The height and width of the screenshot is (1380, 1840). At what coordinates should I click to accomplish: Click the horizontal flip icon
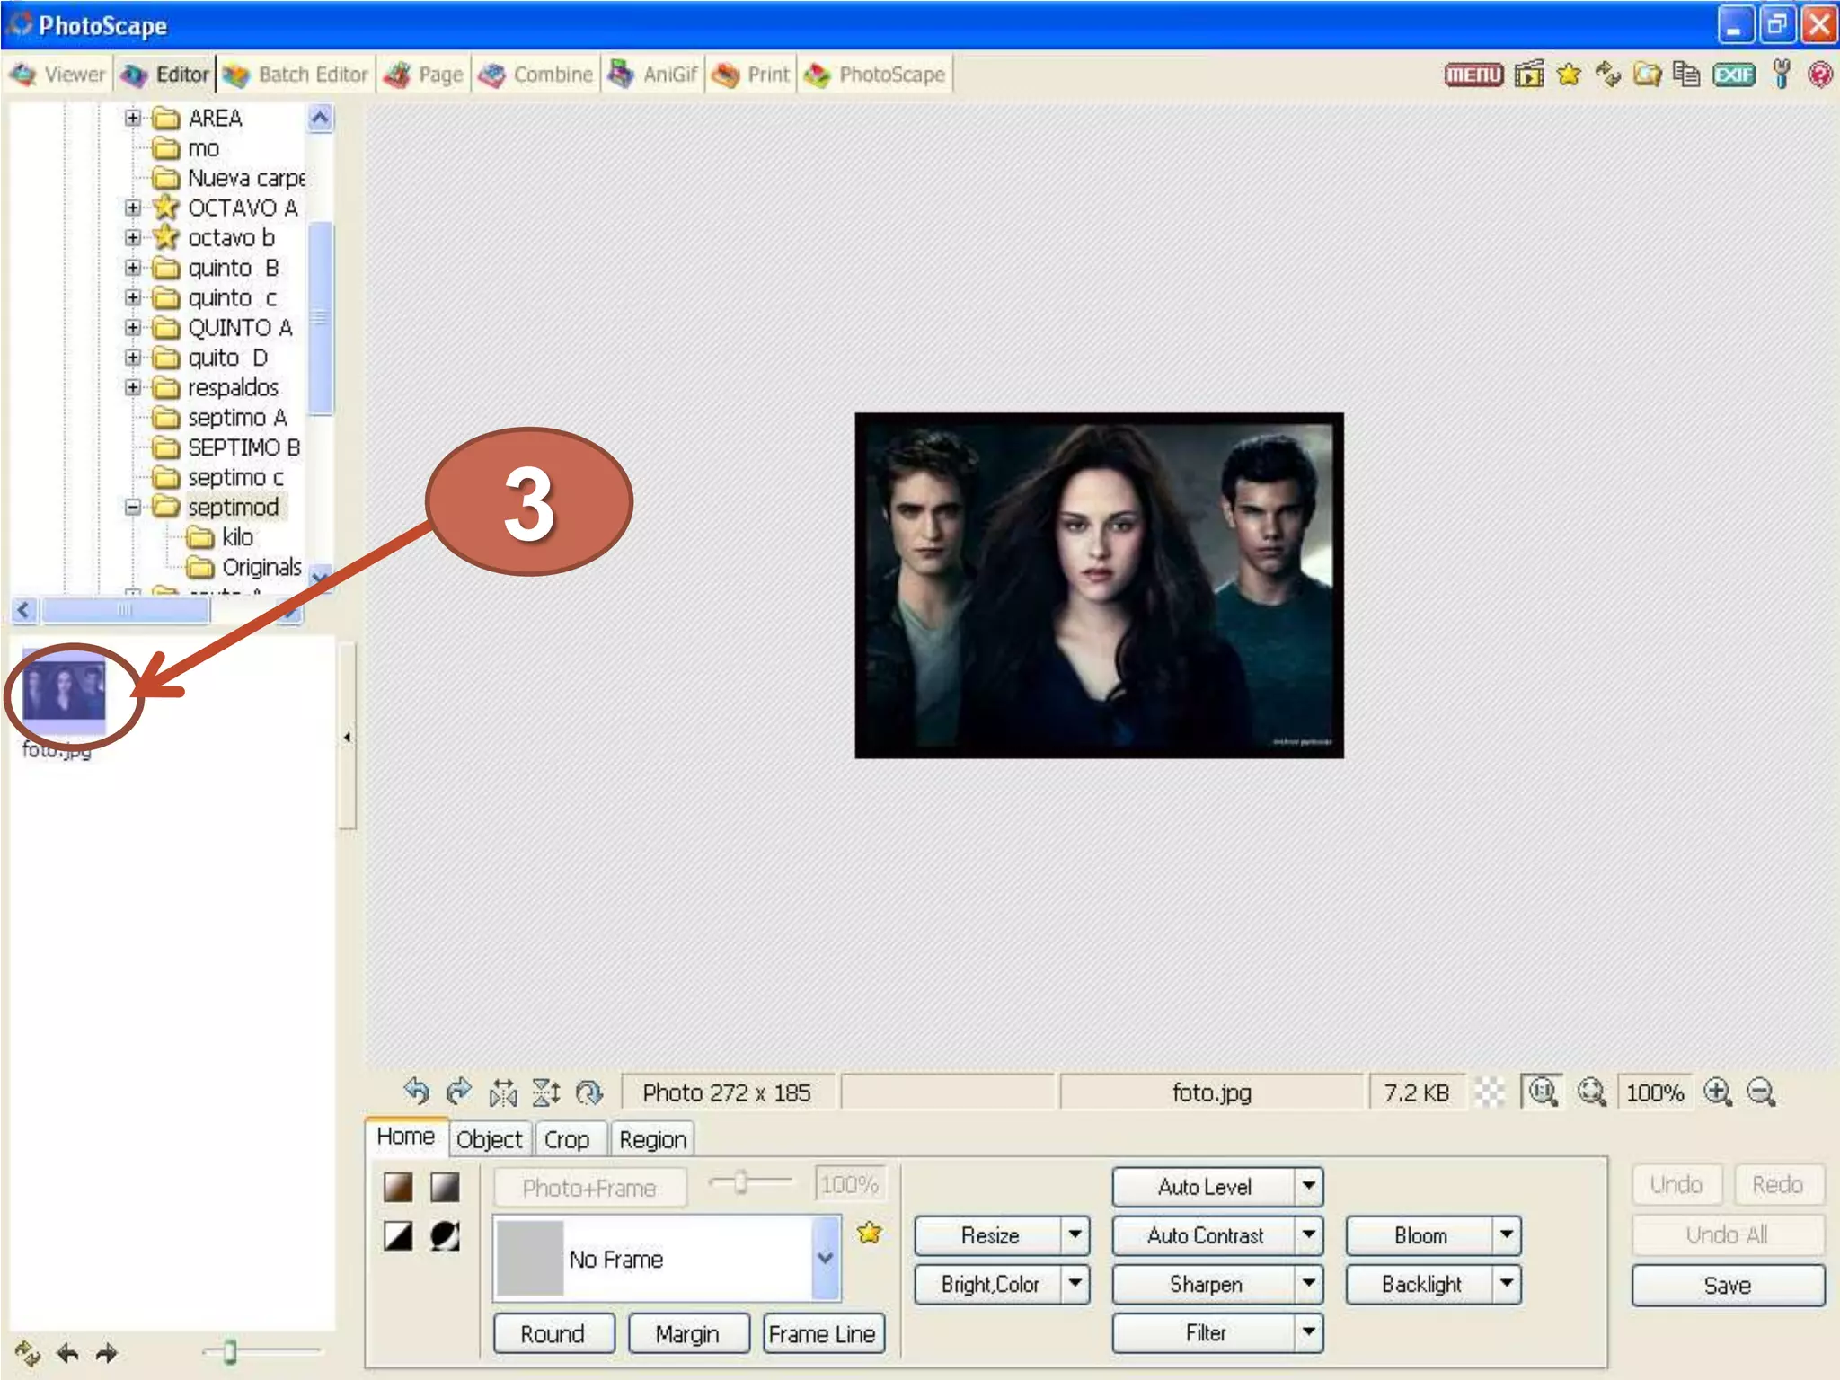[503, 1092]
